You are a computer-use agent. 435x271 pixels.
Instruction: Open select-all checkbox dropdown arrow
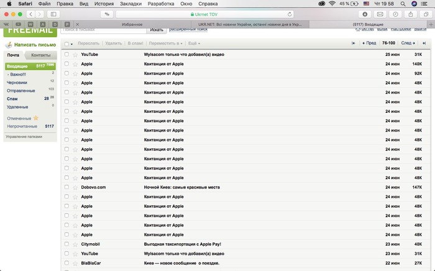coord(71,44)
